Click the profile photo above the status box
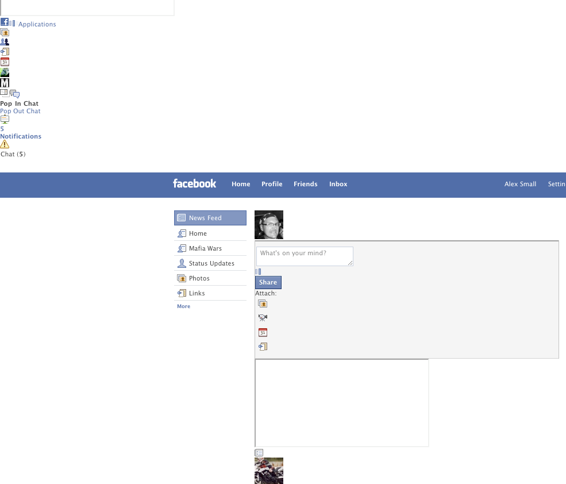This screenshot has height=484, width=566. pyautogui.click(x=269, y=225)
